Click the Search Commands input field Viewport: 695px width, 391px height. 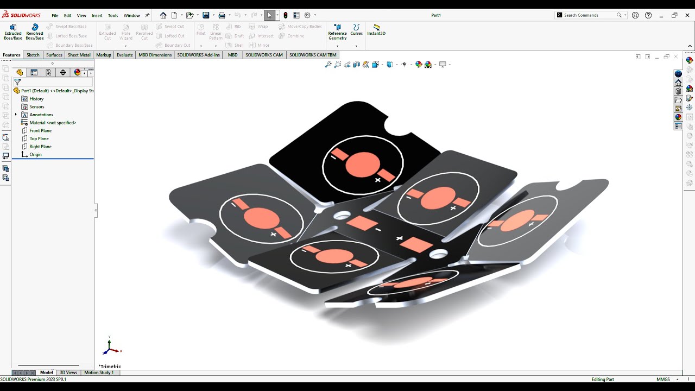(x=589, y=15)
